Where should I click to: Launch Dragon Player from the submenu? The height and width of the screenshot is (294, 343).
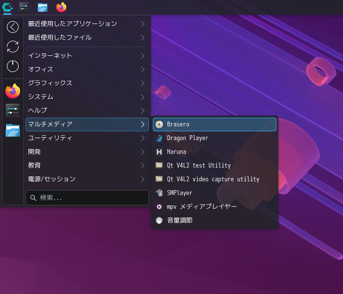point(215,138)
